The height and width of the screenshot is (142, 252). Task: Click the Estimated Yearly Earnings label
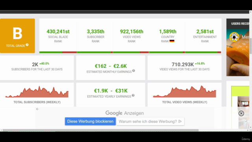pyautogui.click(x=109, y=96)
